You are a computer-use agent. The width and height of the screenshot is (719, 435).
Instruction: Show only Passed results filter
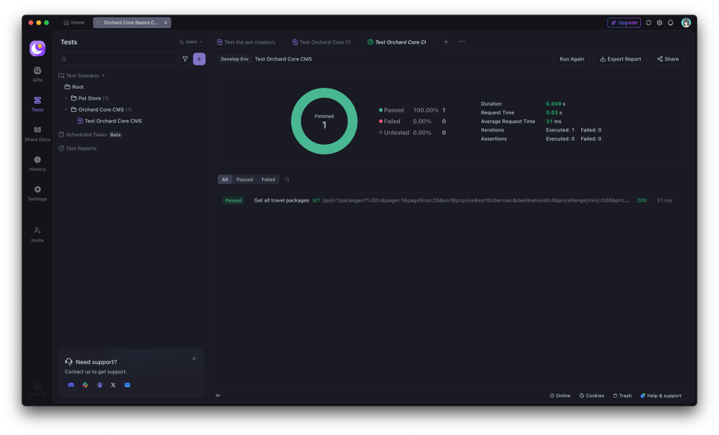pos(245,179)
